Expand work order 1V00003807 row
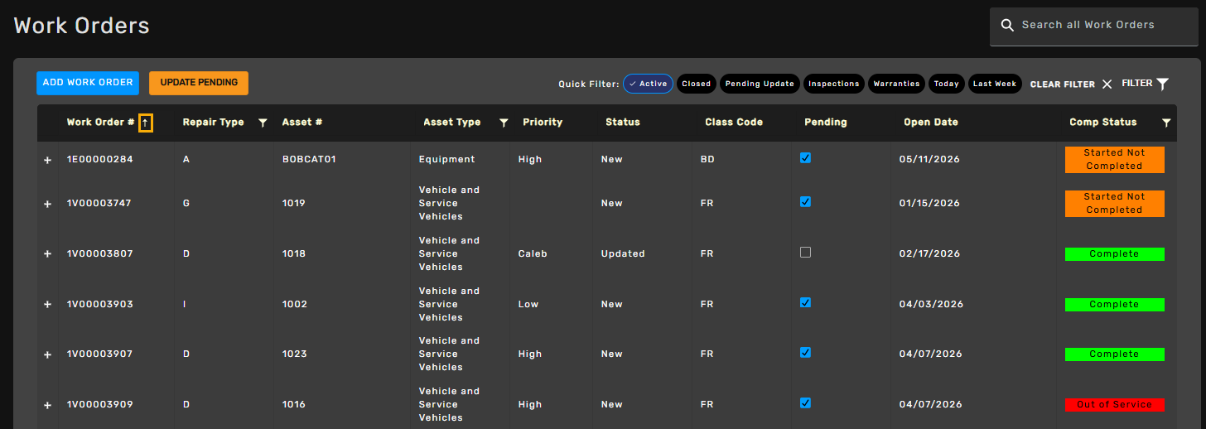The height and width of the screenshot is (429, 1206). pos(47,254)
